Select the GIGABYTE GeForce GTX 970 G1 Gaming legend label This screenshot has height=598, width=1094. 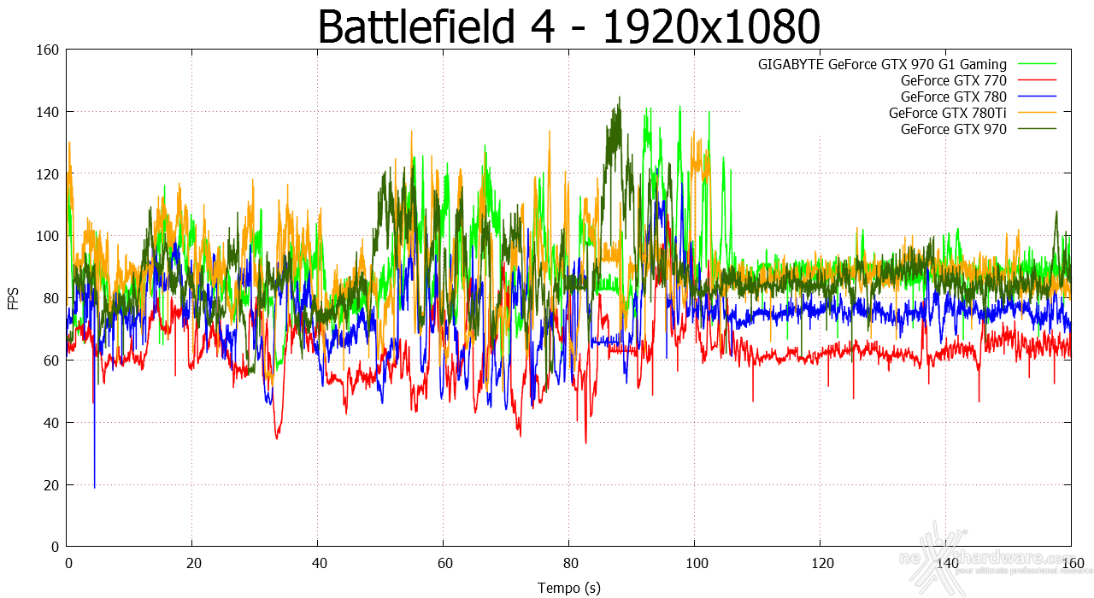pos(882,64)
